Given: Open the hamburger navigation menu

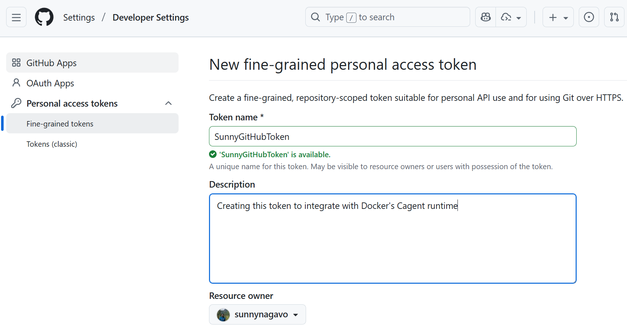Looking at the screenshot, I should pyautogui.click(x=16, y=17).
